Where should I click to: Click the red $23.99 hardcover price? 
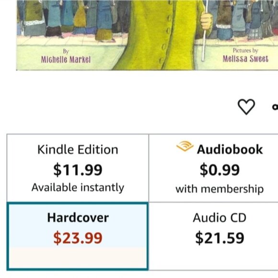[78, 238]
